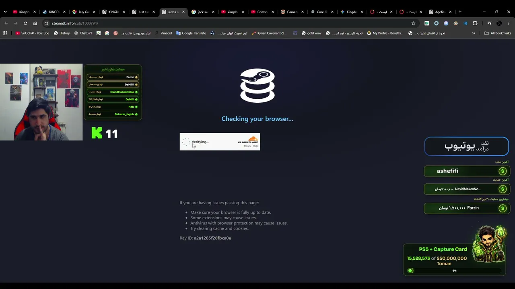Click the Checking your browser... heading
Viewport: 515px width, 289px height.
(257, 119)
